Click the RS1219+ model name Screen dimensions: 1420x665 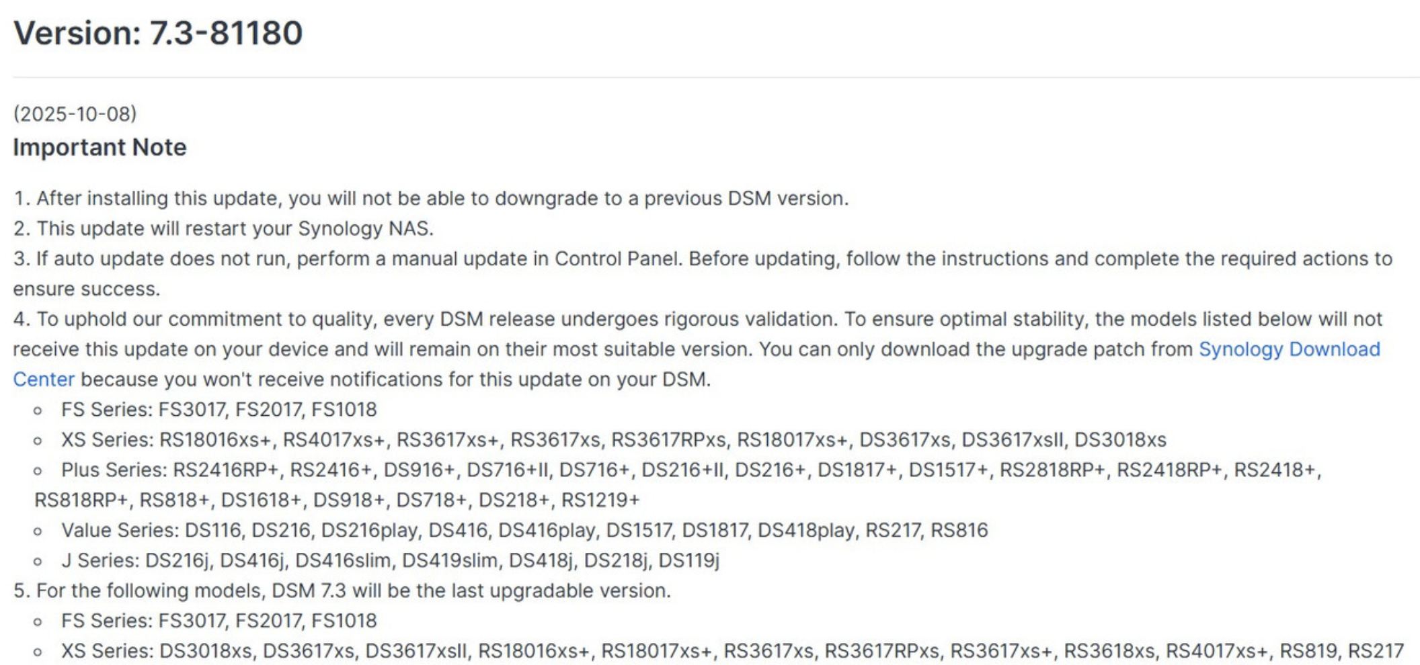click(600, 500)
